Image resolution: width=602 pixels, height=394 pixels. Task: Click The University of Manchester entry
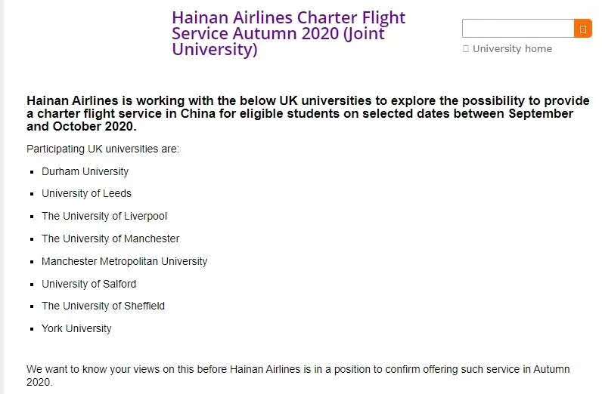coord(110,239)
